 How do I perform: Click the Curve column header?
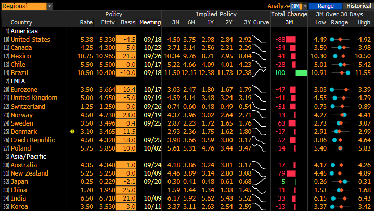261,22
